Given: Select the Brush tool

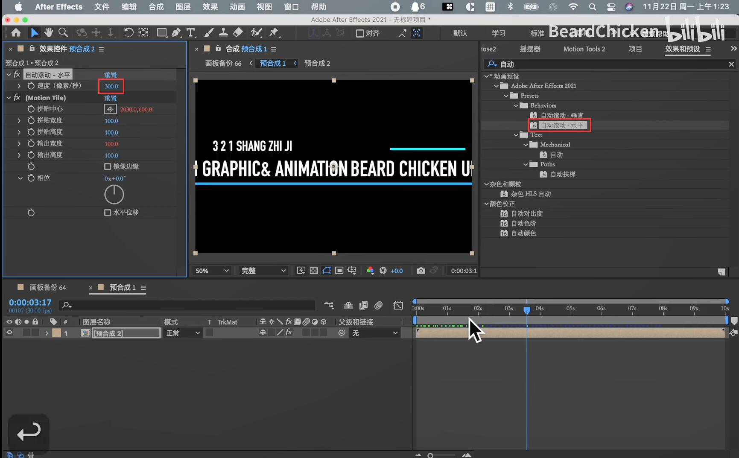Looking at the screenshot, I should (209, 32).
